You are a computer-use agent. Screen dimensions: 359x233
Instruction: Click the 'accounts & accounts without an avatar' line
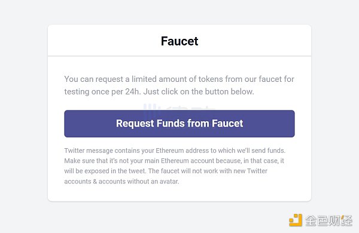click(121, 182)
